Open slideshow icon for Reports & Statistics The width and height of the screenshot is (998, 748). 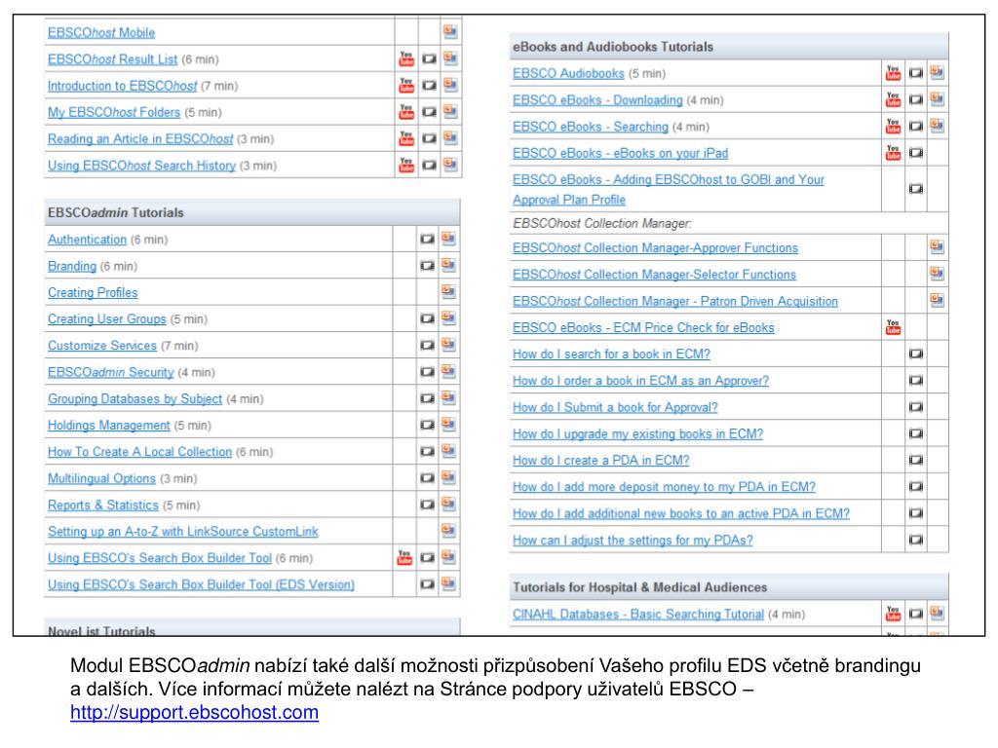[448, 505]
